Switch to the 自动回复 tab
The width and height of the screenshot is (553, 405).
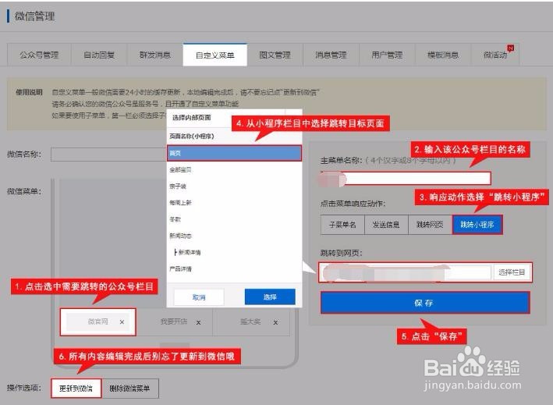click(x=99, y=55)
